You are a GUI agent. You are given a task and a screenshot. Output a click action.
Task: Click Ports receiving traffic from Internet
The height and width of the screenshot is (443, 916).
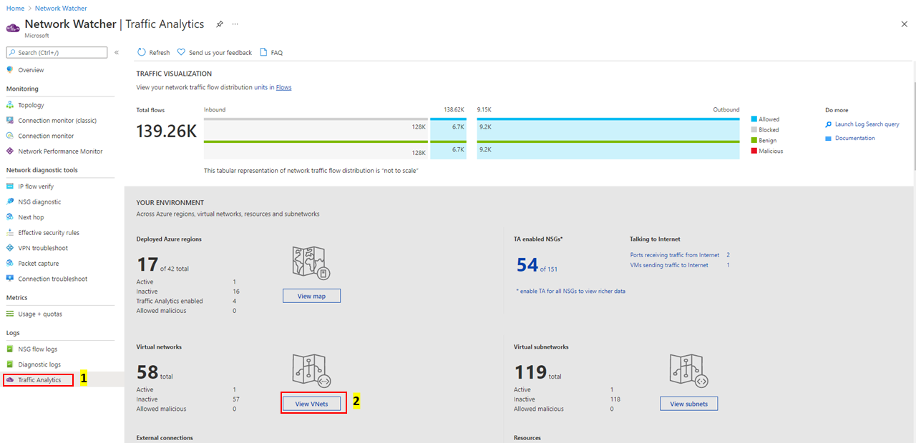[x=674, y=255]
